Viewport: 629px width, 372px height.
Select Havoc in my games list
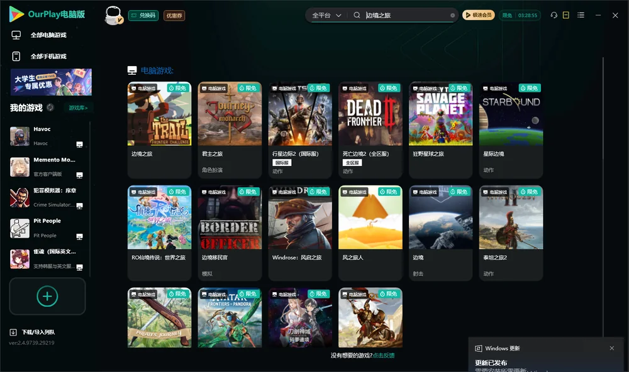[47, 136]
